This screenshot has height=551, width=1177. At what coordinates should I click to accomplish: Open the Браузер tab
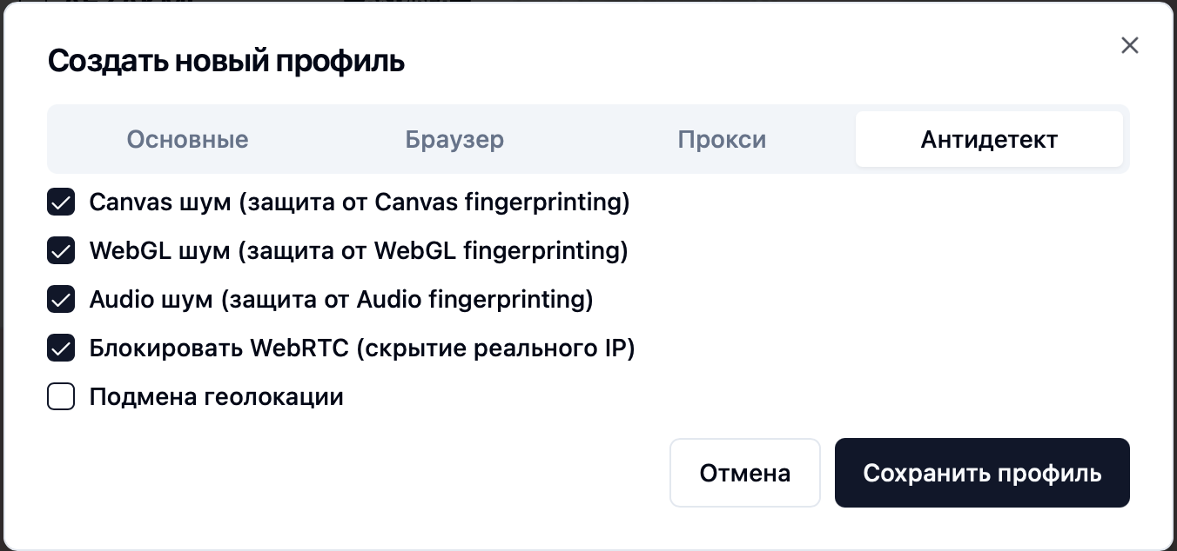[454, 138]
